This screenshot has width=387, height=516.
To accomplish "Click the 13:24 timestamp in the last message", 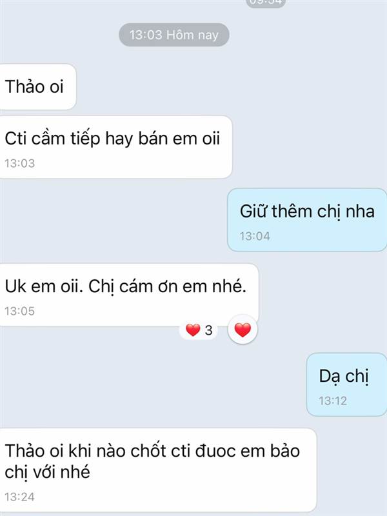I will coord(20,497).
